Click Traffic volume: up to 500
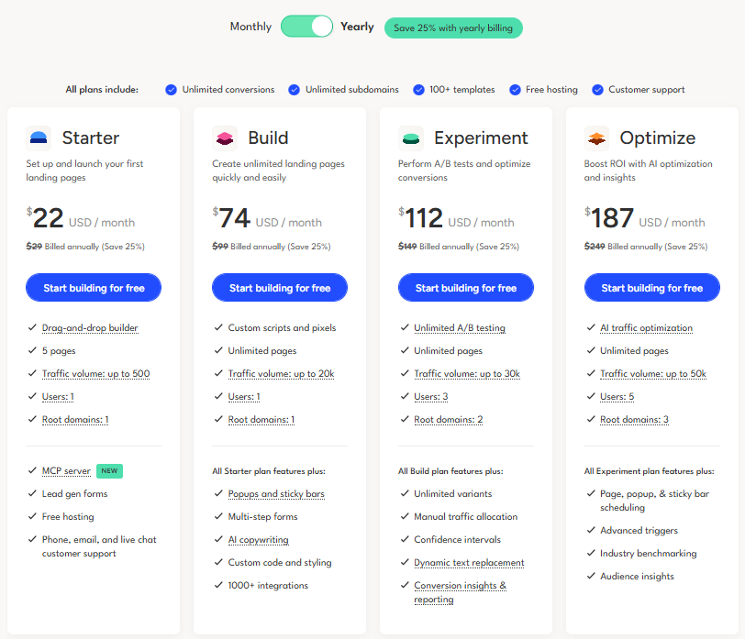This screenshot has width=745, height=639. (x=95, y=374)
